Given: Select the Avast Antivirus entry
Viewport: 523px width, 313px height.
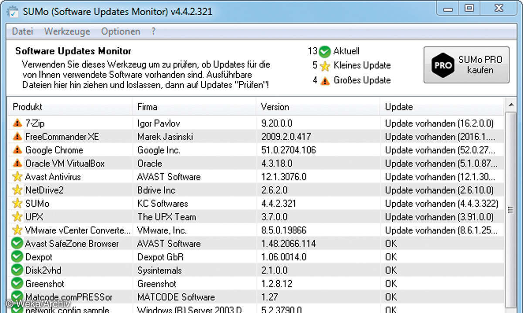Looking at the screenshot, I should (x=256, y=177).
